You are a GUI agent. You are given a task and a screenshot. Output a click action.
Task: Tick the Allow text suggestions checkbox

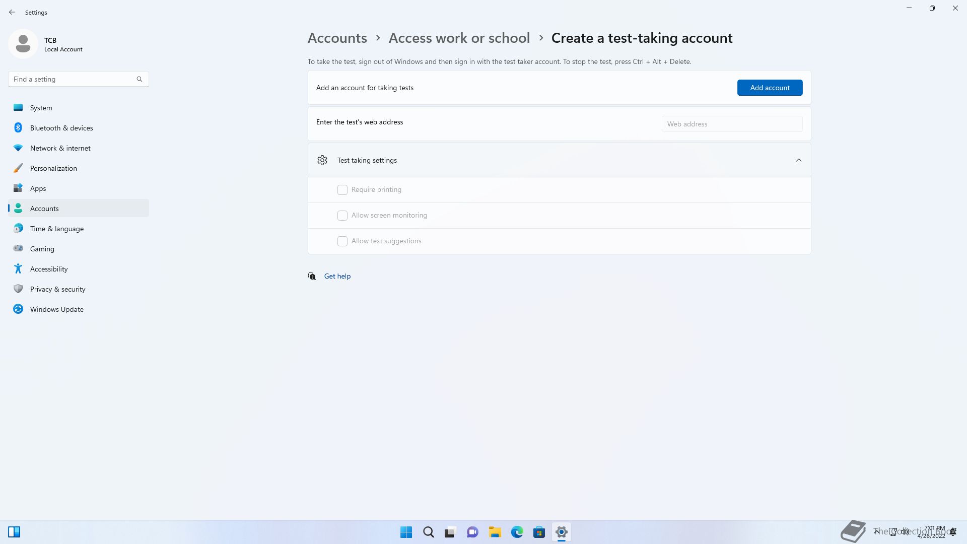342,241
